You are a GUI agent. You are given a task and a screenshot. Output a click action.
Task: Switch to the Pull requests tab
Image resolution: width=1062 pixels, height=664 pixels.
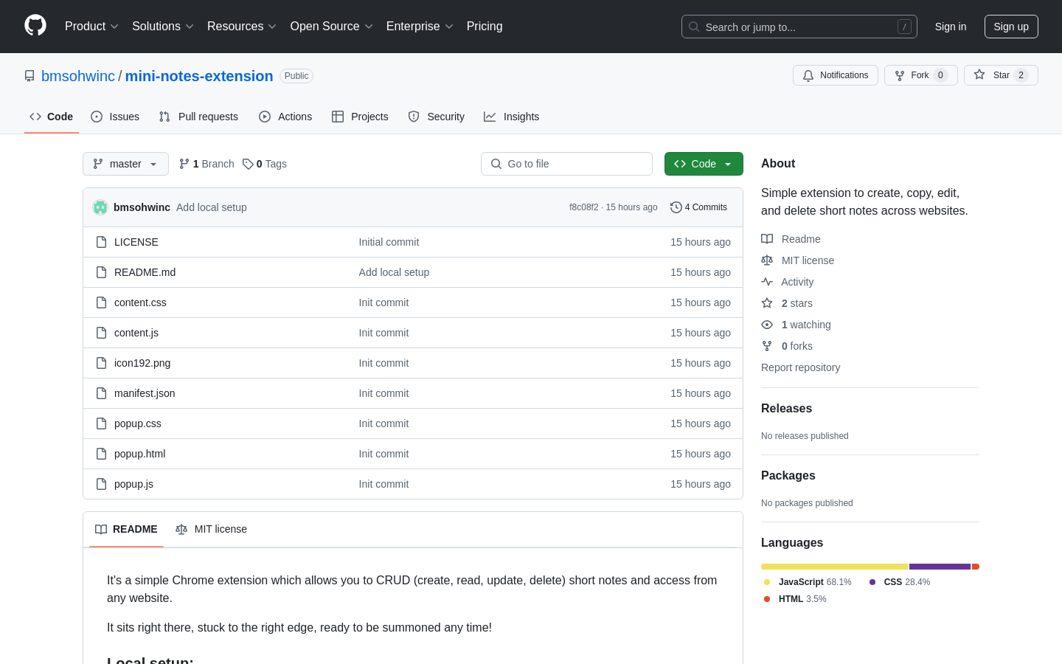click(x=198, y=117)
